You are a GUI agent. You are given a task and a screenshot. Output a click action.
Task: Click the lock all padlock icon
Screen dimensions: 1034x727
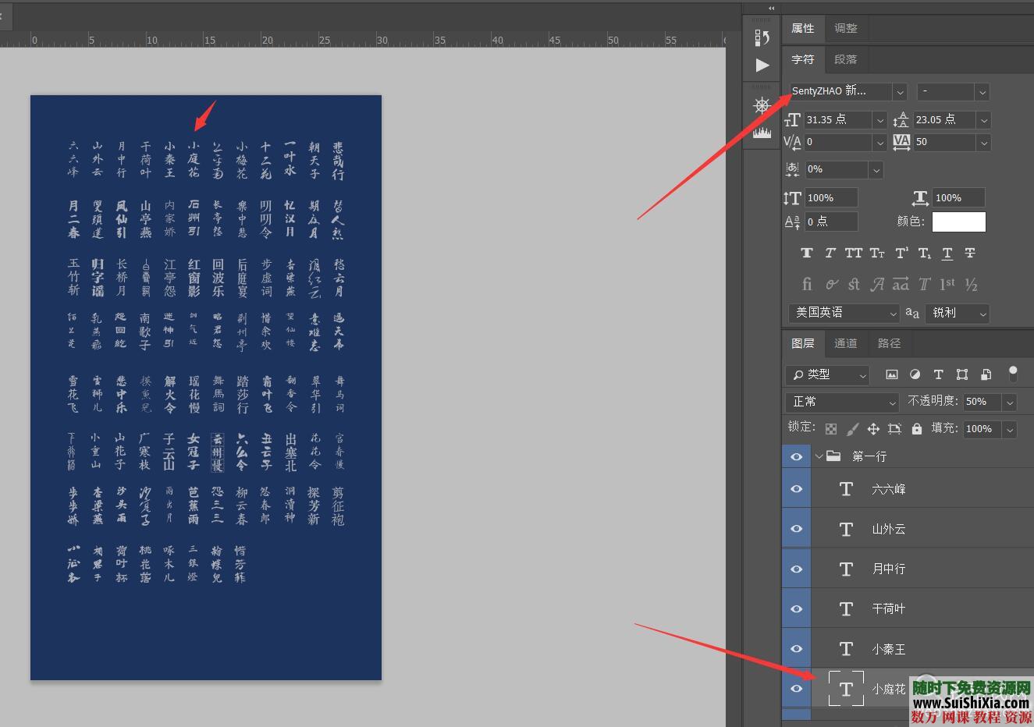tap(917, 428)
